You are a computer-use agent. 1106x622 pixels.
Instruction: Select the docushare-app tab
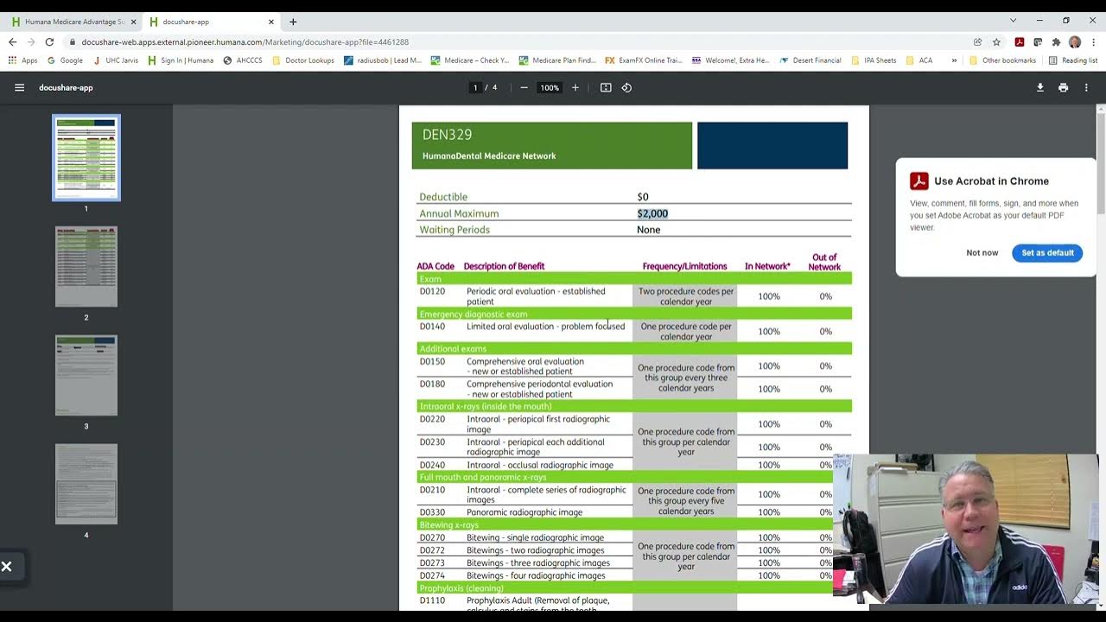pyautogui.click(x=212, y=22)
